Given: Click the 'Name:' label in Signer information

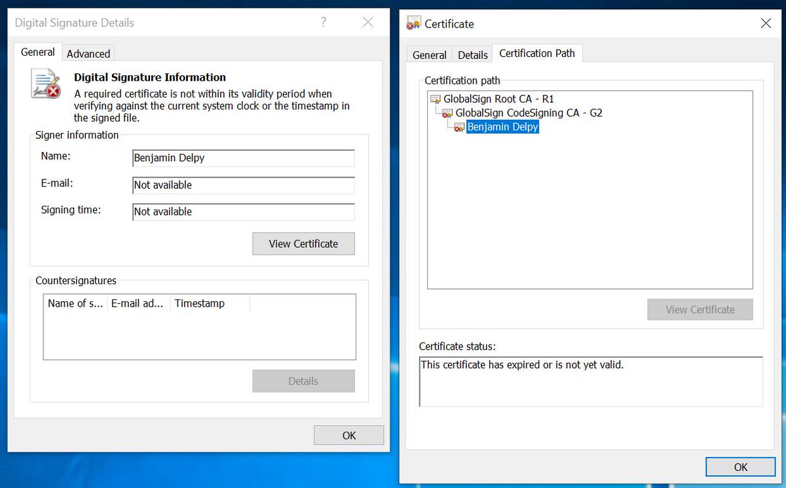Looking at the screenshot, I should pyautogui.click(x=56, y=156).
